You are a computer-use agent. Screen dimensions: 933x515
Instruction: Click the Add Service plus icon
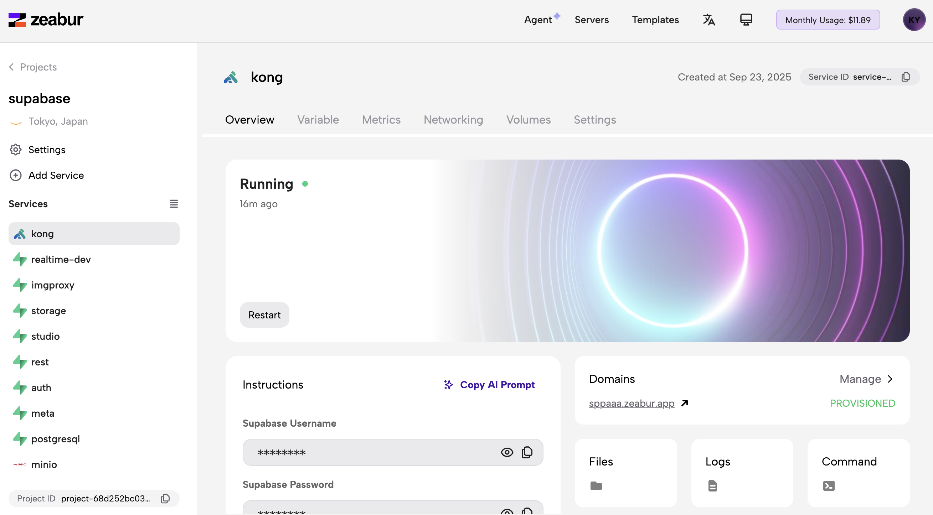(x=16, y=175)
